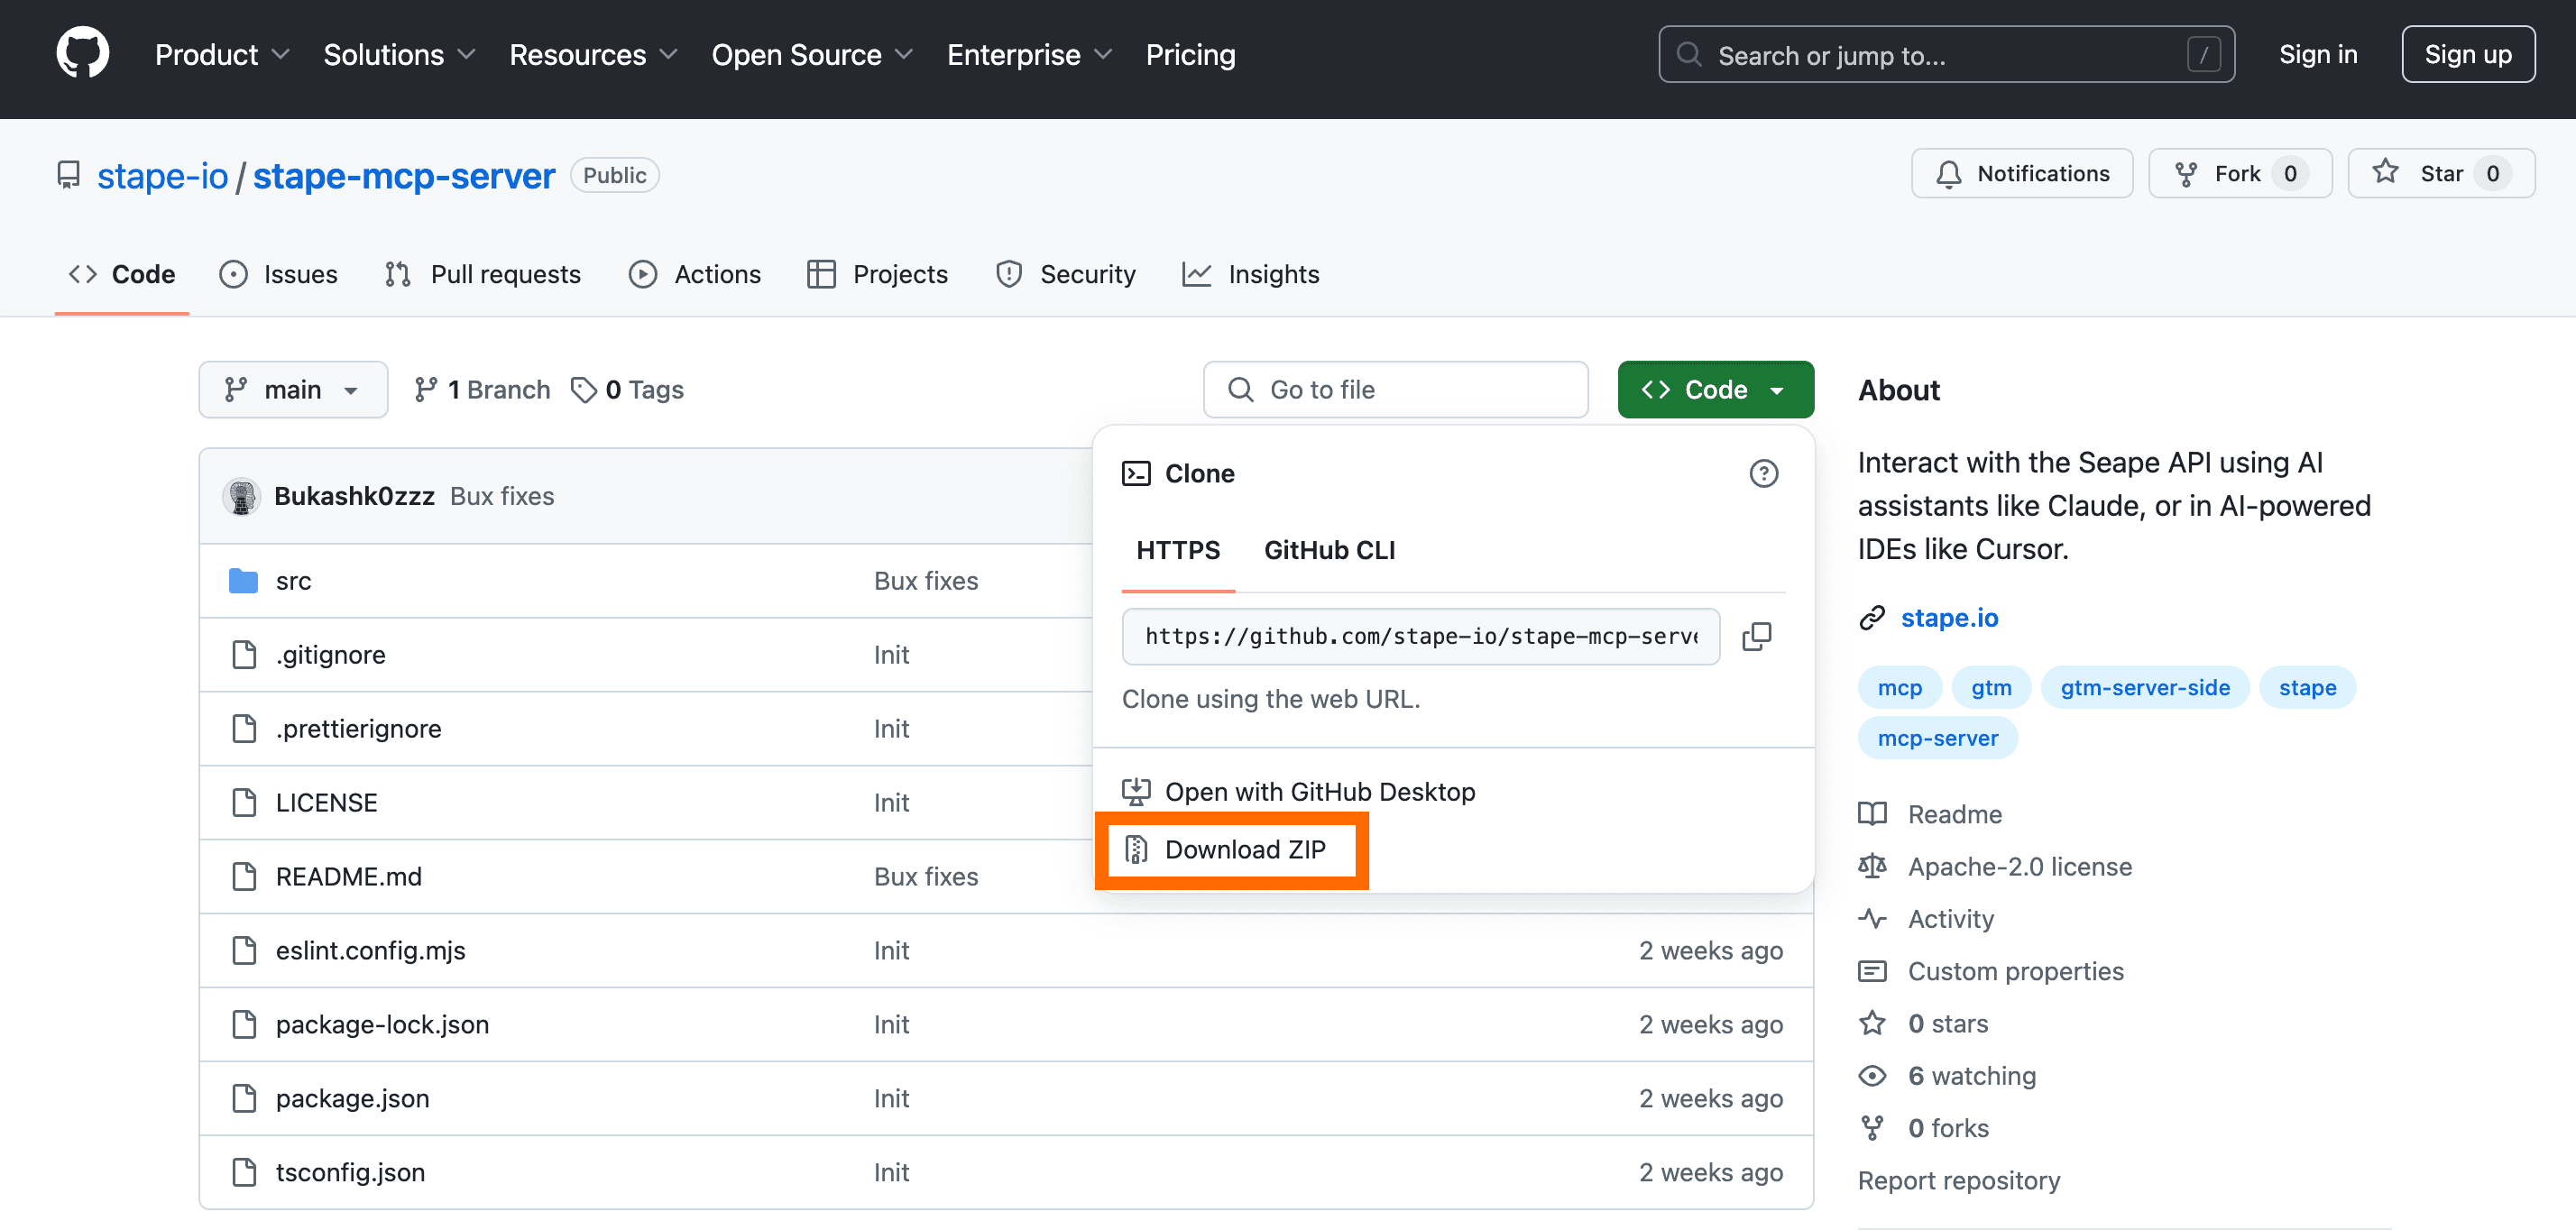The image size is (2576, 1230).
Task: Click the star icon beside 0 stars
Action: (x=1872, y=1023)
